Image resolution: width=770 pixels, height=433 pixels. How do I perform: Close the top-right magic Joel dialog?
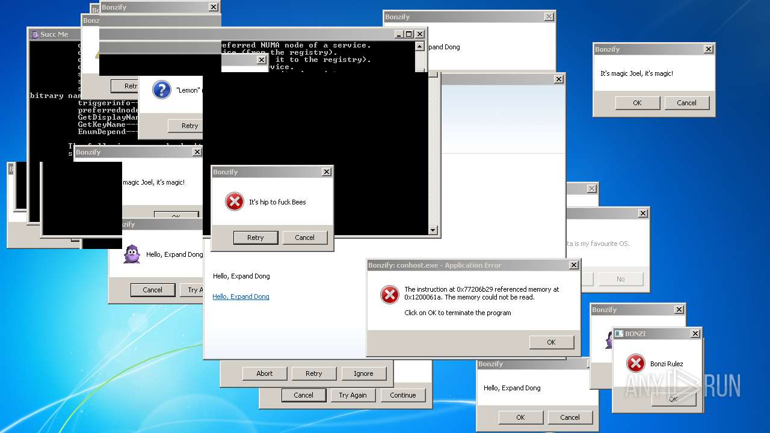point(709,49)
